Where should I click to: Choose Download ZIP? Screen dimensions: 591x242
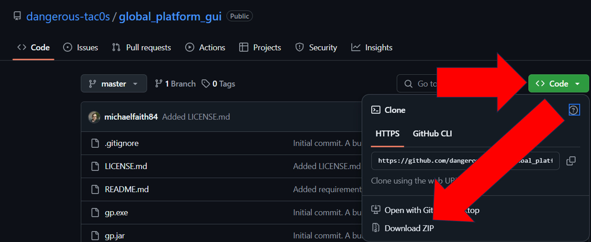click(x=409, y=228)
